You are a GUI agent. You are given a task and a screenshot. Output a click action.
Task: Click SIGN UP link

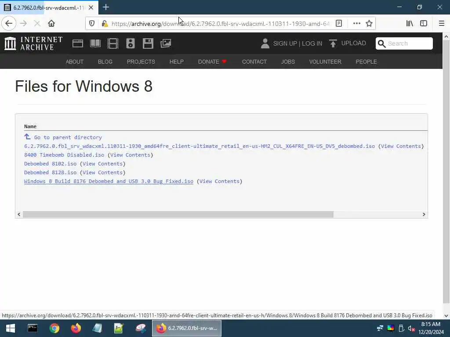click(285, 43)
